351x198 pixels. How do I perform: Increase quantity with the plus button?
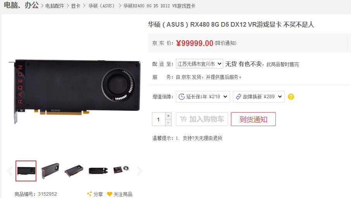pos(169,116)
